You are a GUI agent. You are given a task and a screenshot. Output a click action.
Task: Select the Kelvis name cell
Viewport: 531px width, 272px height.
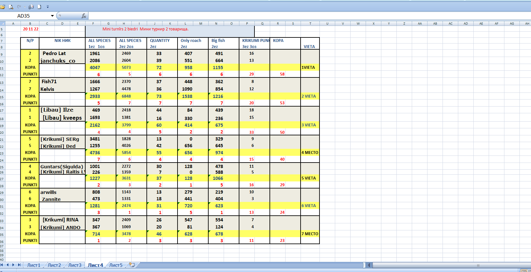(62, 89)
